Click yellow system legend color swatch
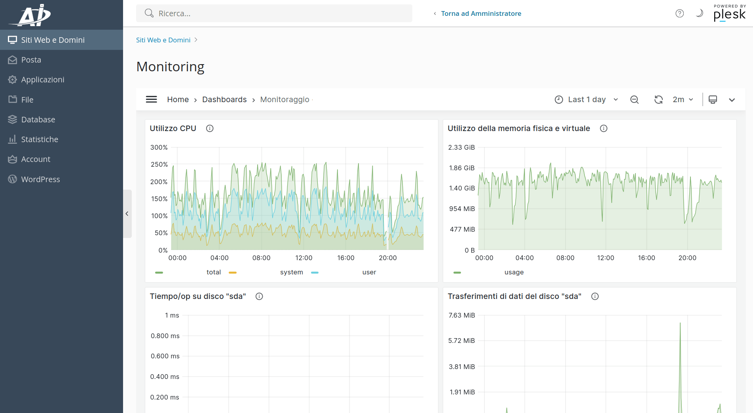The image size is (753, 413). (x=233, y=272)
